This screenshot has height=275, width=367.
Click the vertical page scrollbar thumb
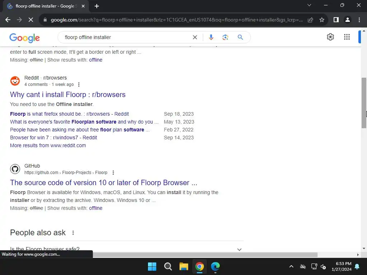click(364, 103)
